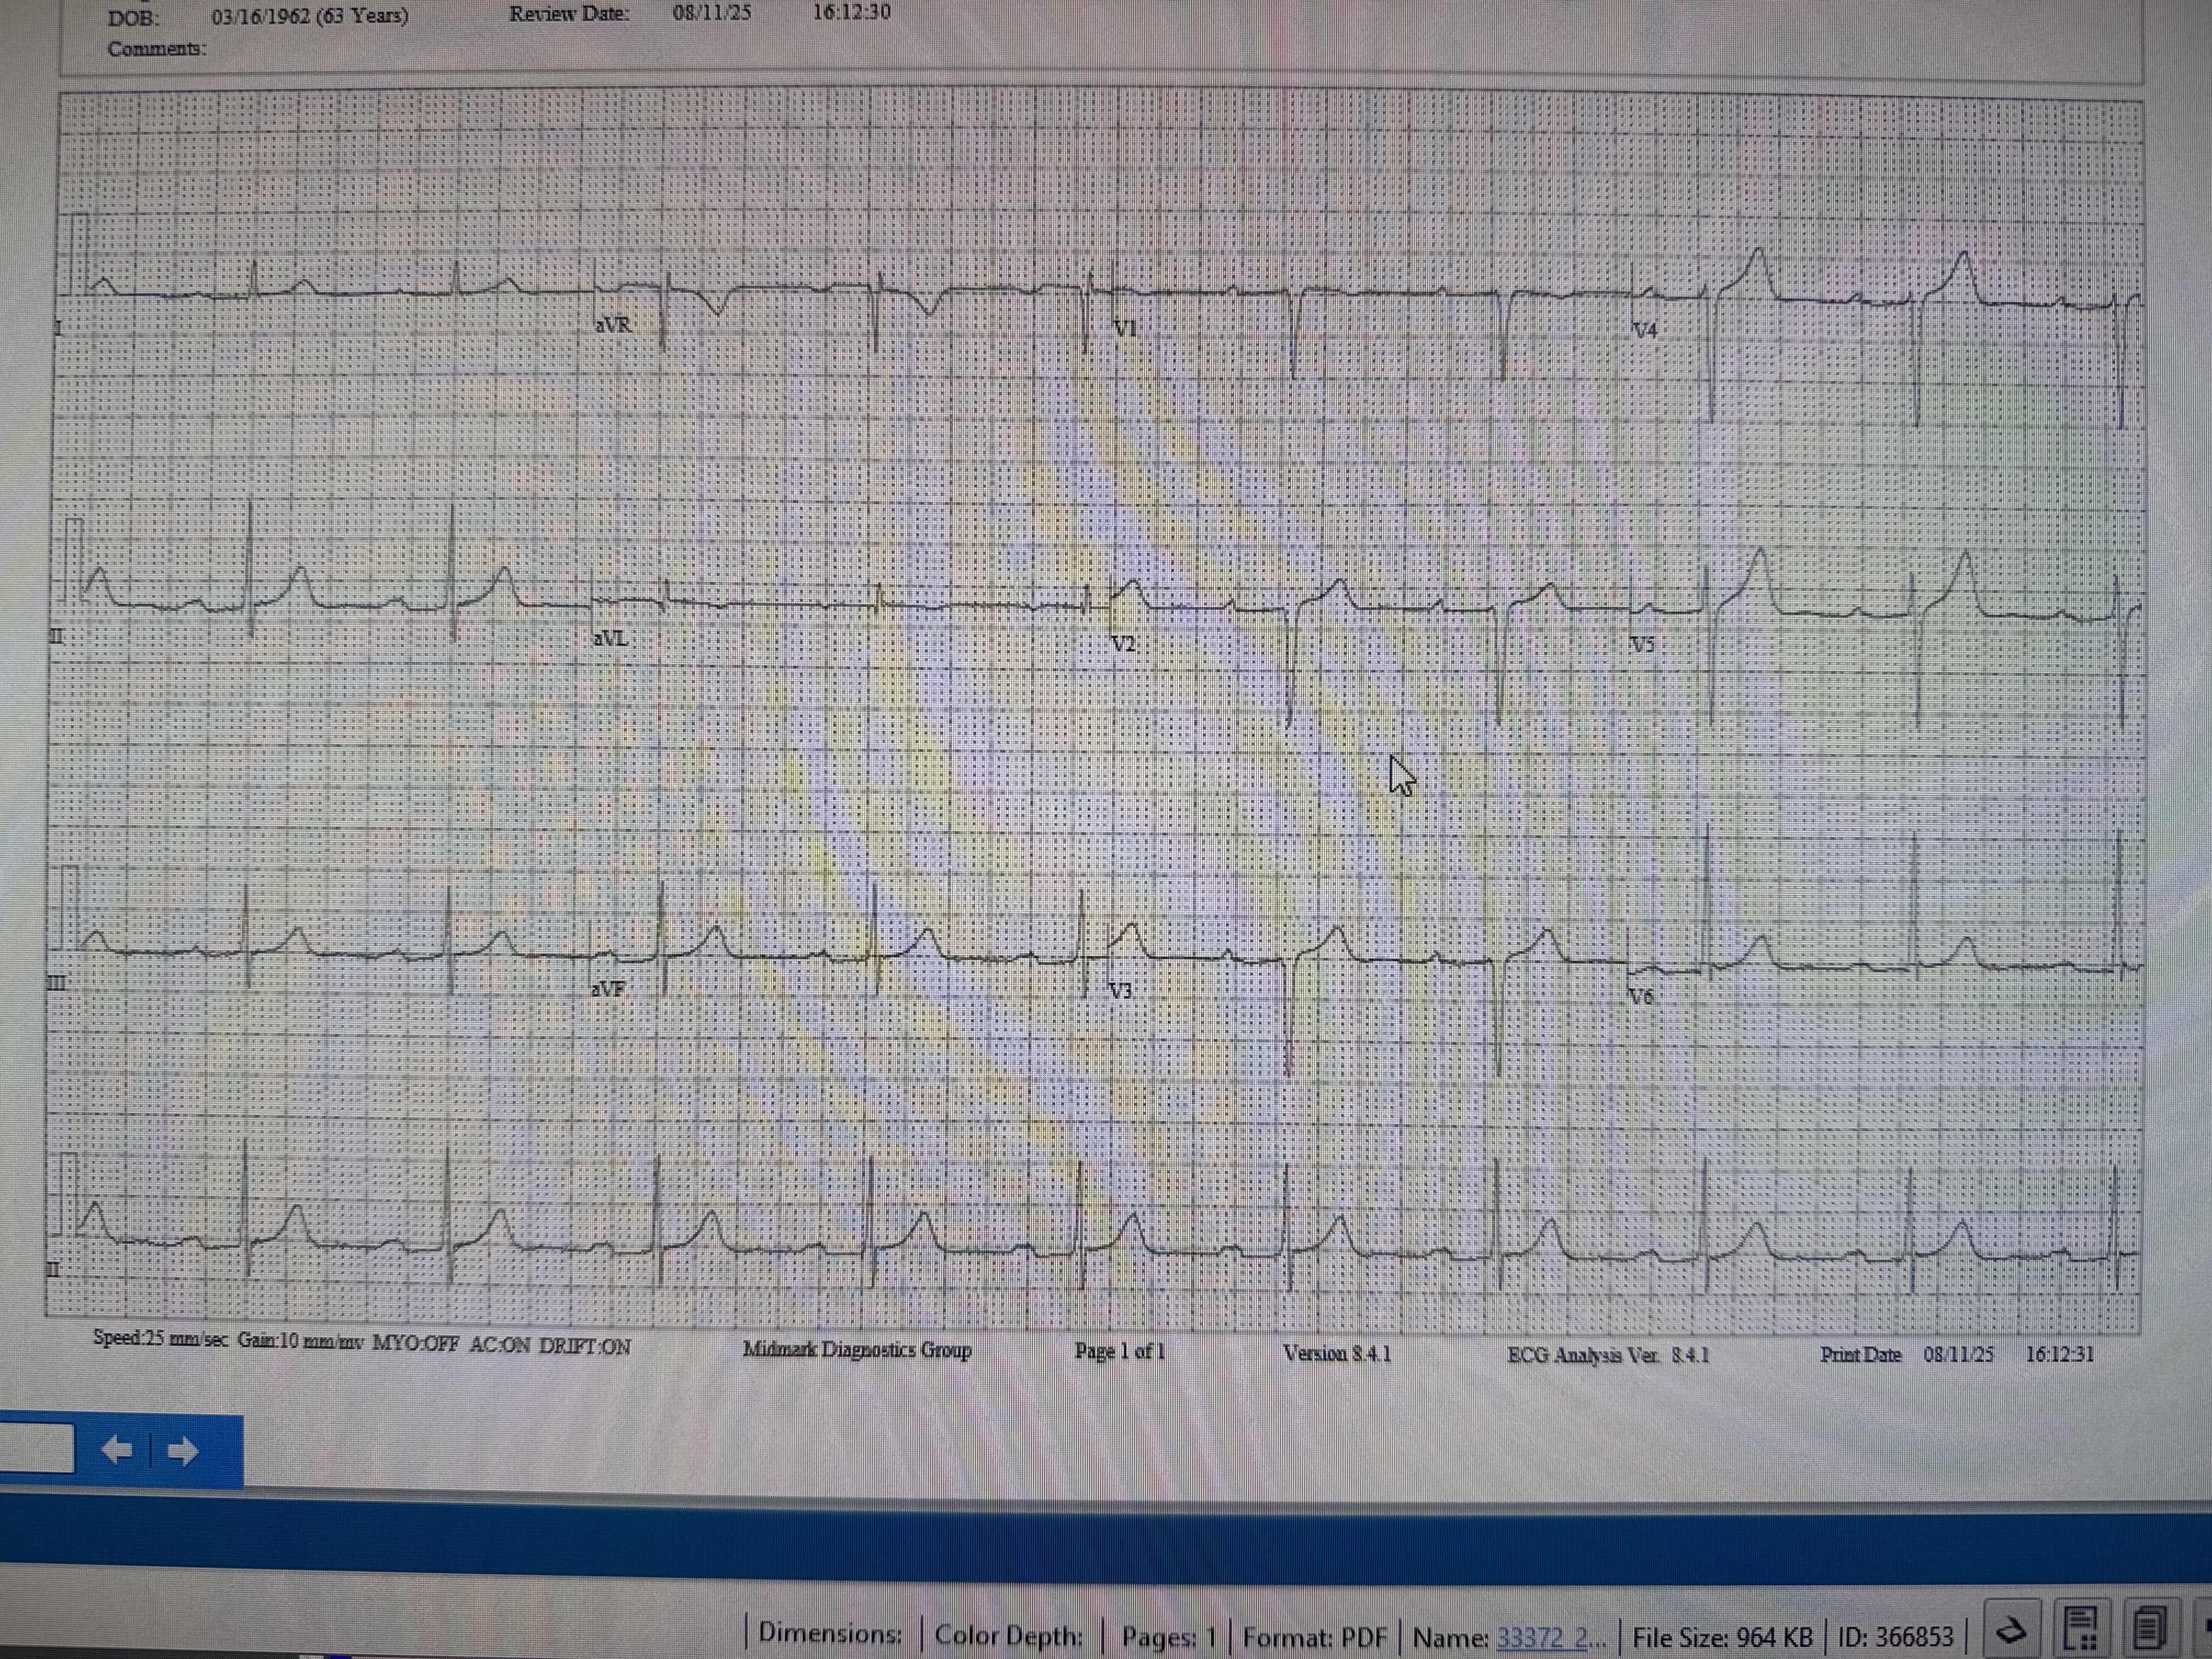The width and height of the screenshot is (2212, 1659).
Task: Click the V6 lead label on the ECG
Action: coord(1640,996)
